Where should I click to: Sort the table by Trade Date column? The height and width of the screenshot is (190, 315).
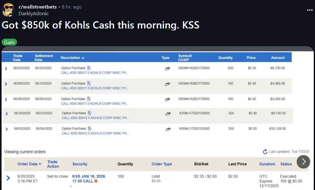point(18,58)
